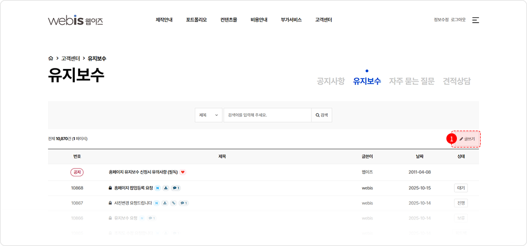Open the hamburger menu icon in header

click(x=475, y=20)
